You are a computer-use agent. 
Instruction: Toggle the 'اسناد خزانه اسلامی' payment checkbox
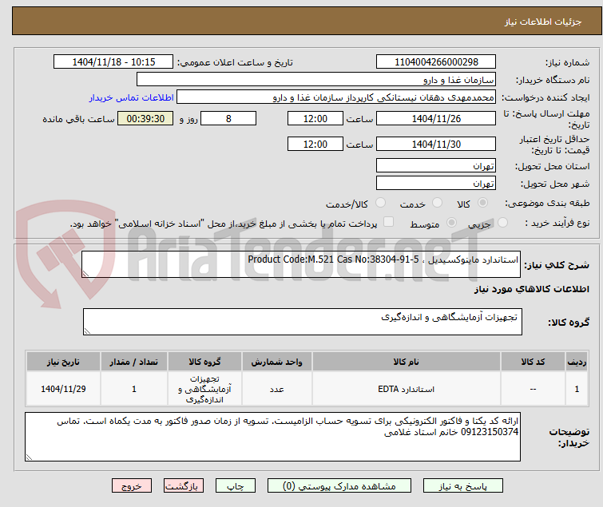tap(389, 222)
